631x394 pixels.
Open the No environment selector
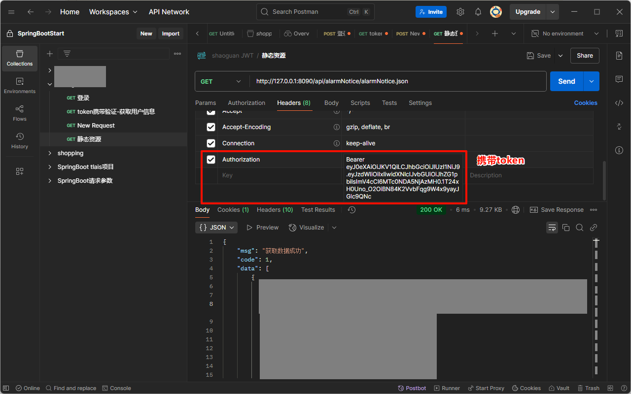pyautogui.click(x=565, y=33)
